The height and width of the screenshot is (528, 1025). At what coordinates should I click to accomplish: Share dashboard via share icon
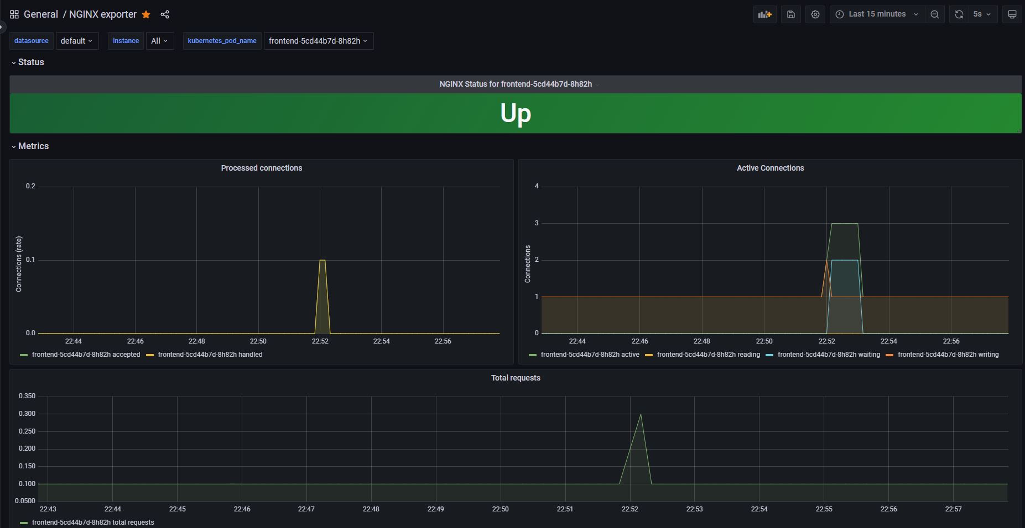(x=165, y=14)
